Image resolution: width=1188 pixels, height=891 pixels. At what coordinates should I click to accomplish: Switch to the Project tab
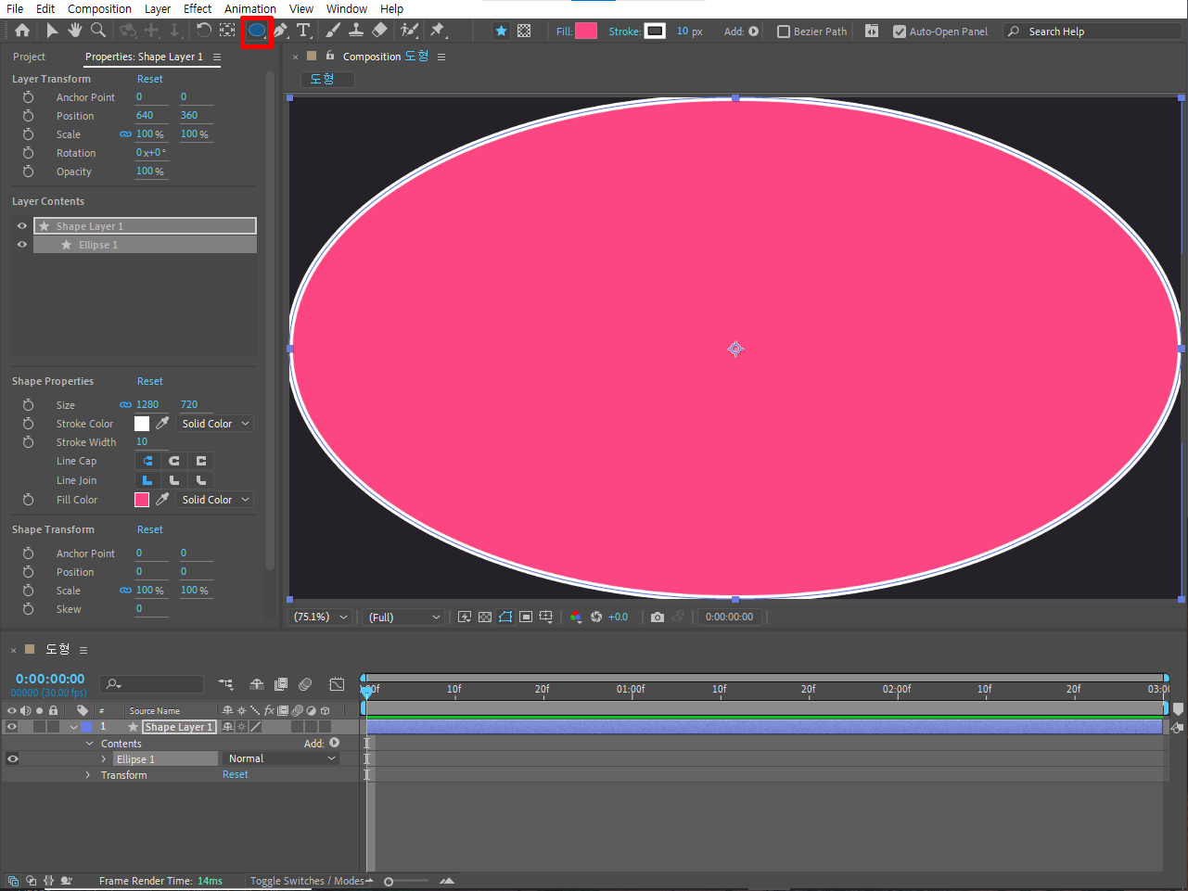[x=29, y=57]
